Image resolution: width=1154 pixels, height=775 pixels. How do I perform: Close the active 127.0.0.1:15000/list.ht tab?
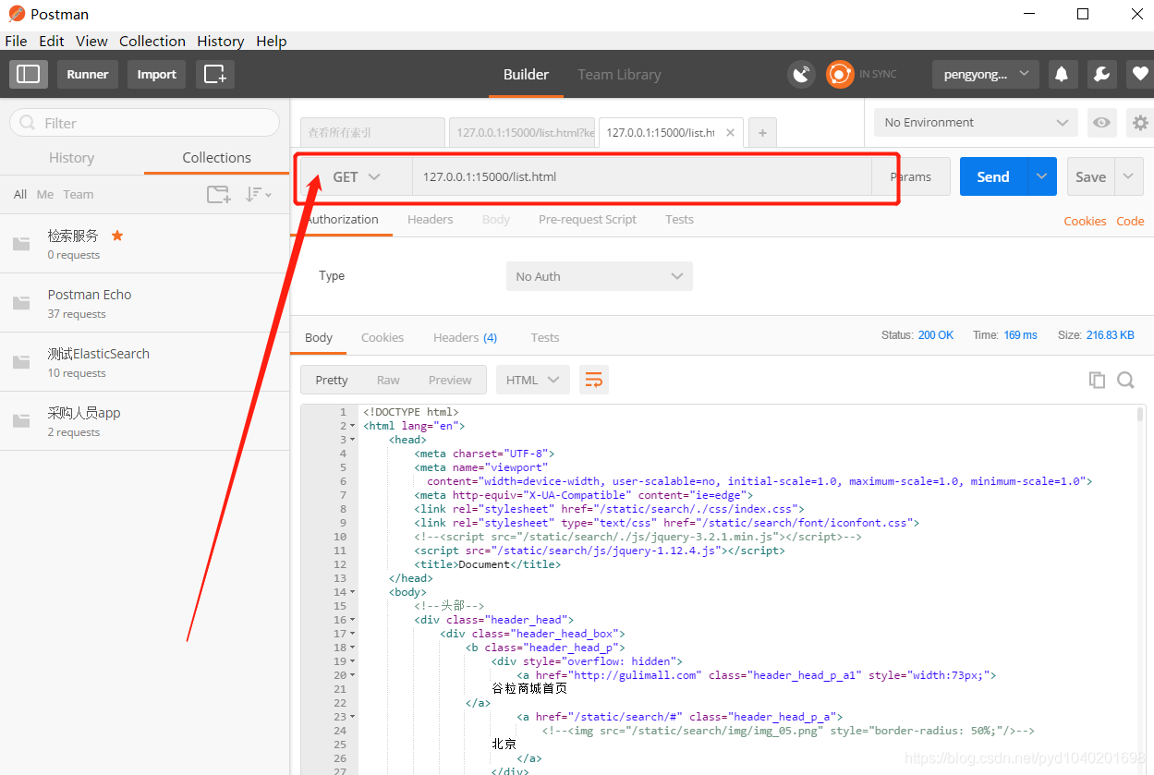730,132
